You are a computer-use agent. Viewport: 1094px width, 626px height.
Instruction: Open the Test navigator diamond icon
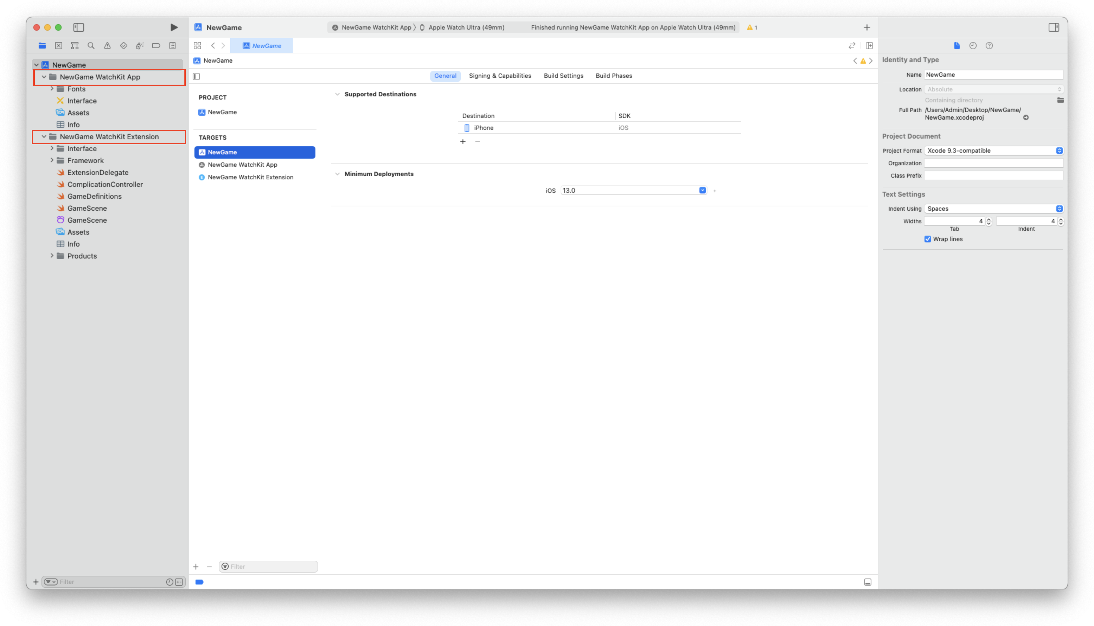pyautogui.click(x=124, y=46)
